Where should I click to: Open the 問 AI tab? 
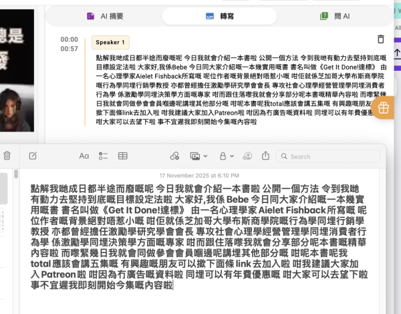335,16
